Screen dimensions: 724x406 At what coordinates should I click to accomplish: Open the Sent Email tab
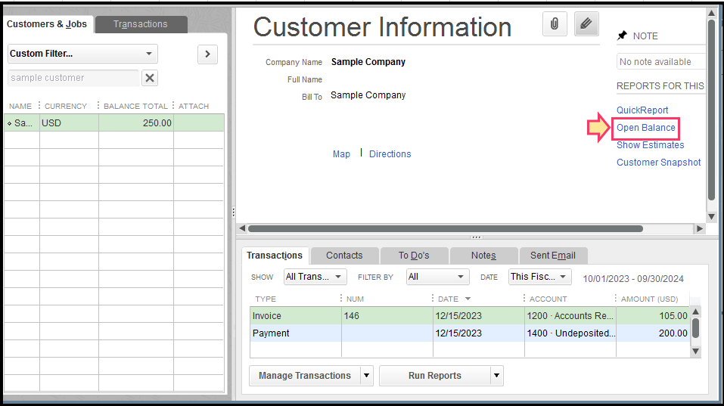[x=553, y=255]
